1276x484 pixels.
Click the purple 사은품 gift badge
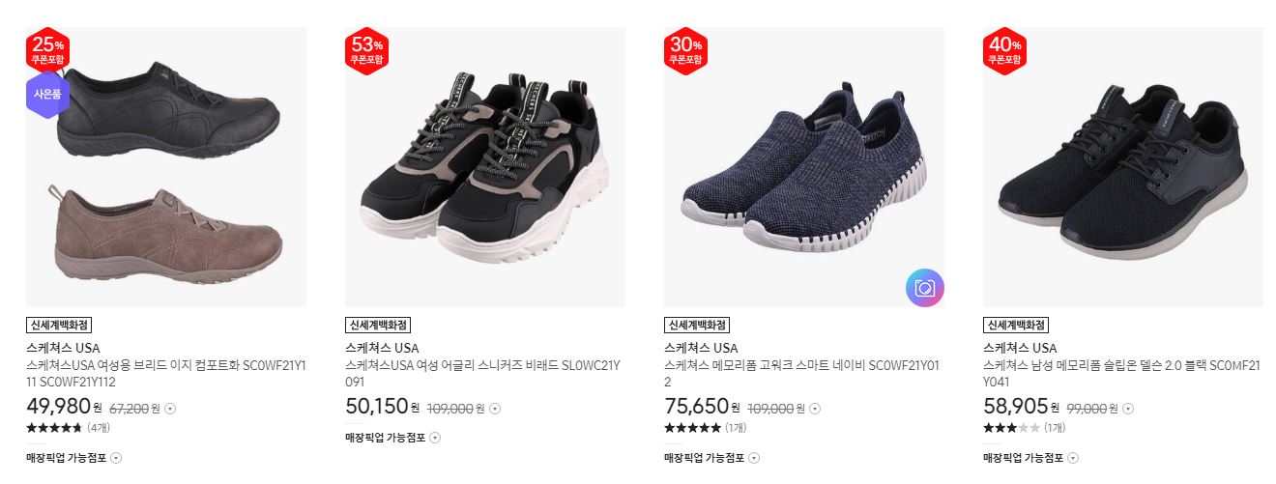pos(47,95)
